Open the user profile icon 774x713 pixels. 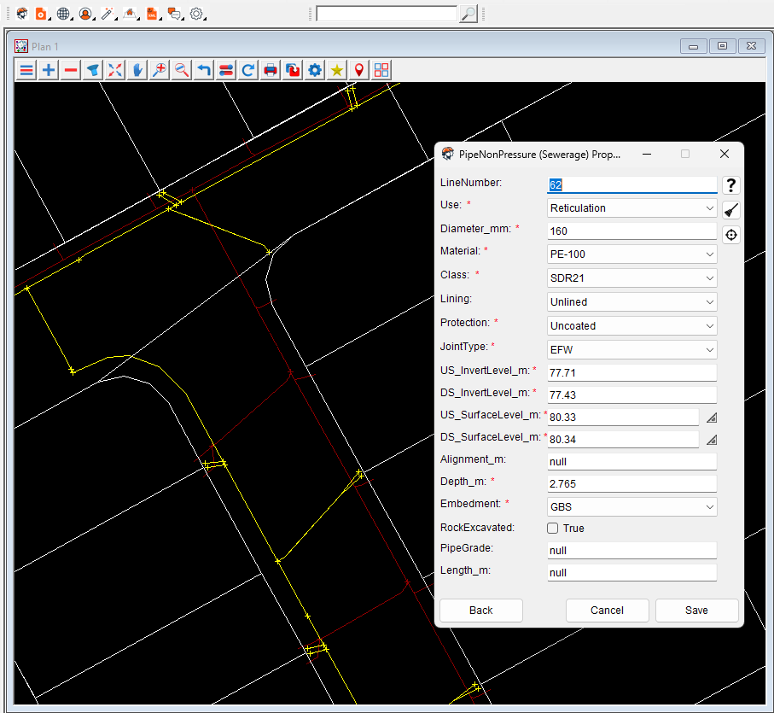pyautogui.click(x=85, y=14)
